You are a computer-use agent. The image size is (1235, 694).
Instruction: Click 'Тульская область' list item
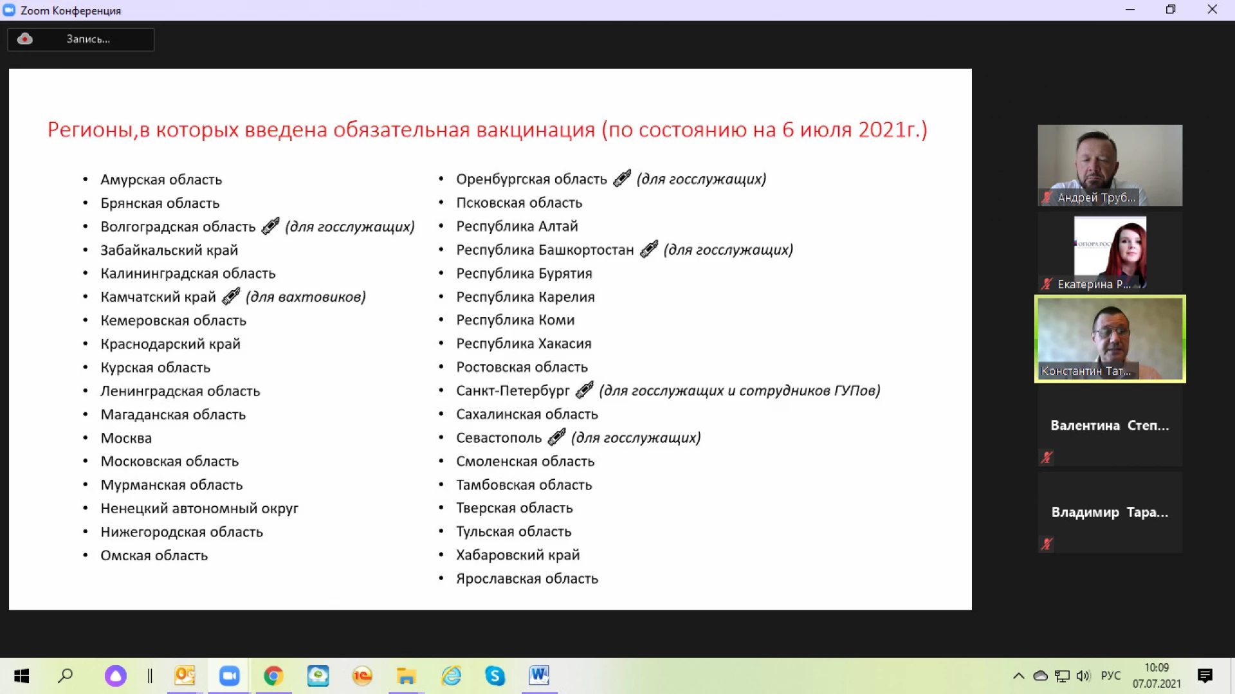coord(513,531)
